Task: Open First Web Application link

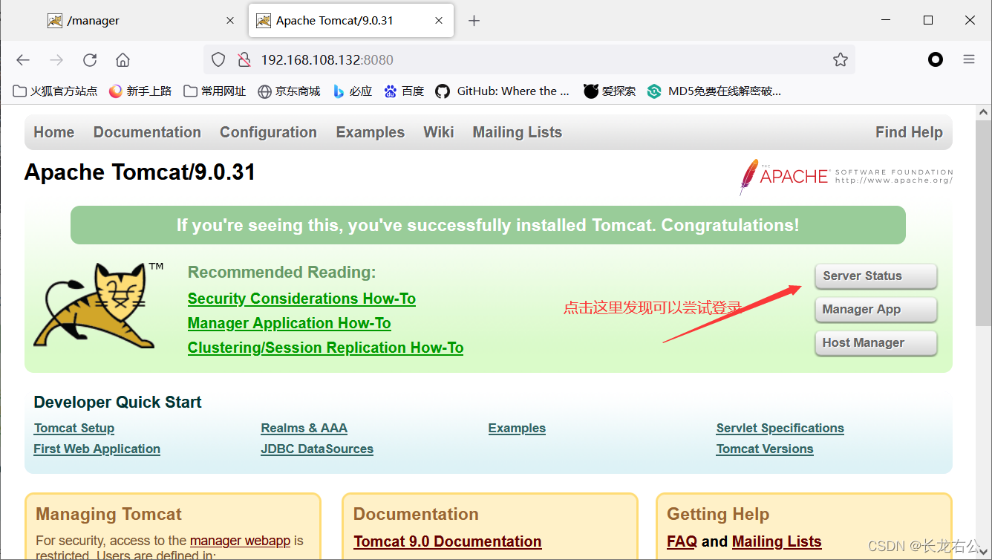Action: 97,449
